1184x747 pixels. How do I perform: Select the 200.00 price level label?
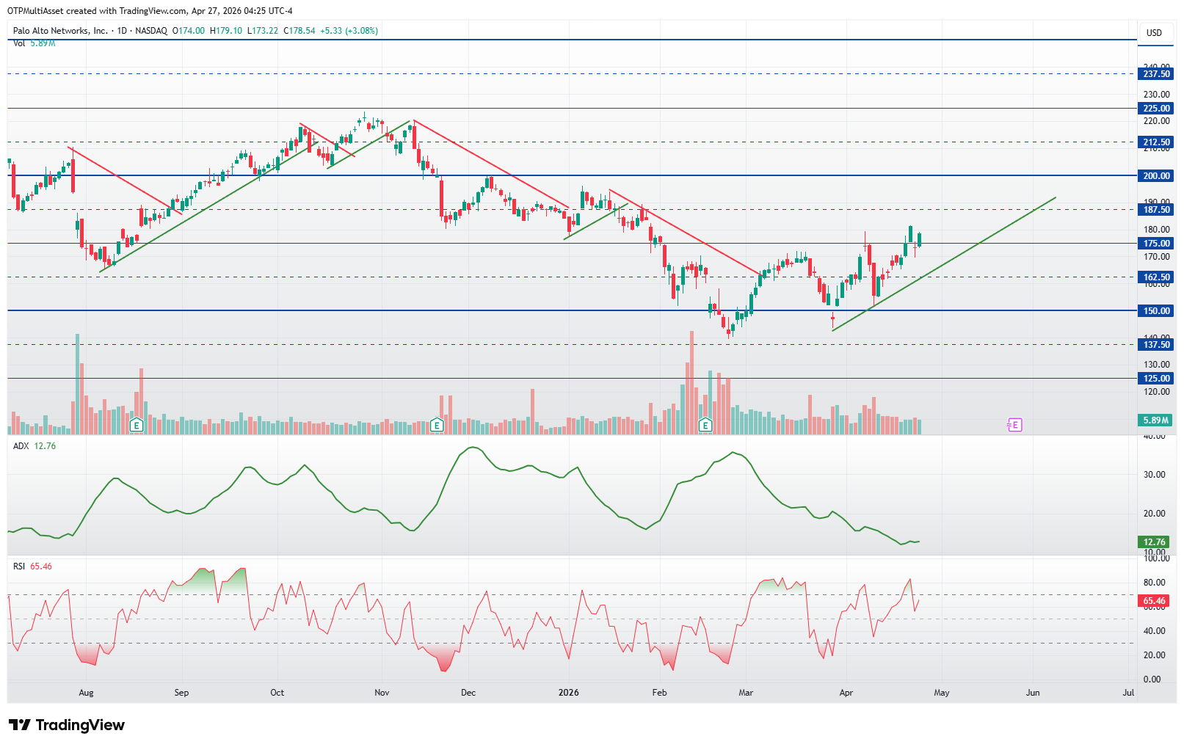pyautogui.click(x=1156, y=176)
